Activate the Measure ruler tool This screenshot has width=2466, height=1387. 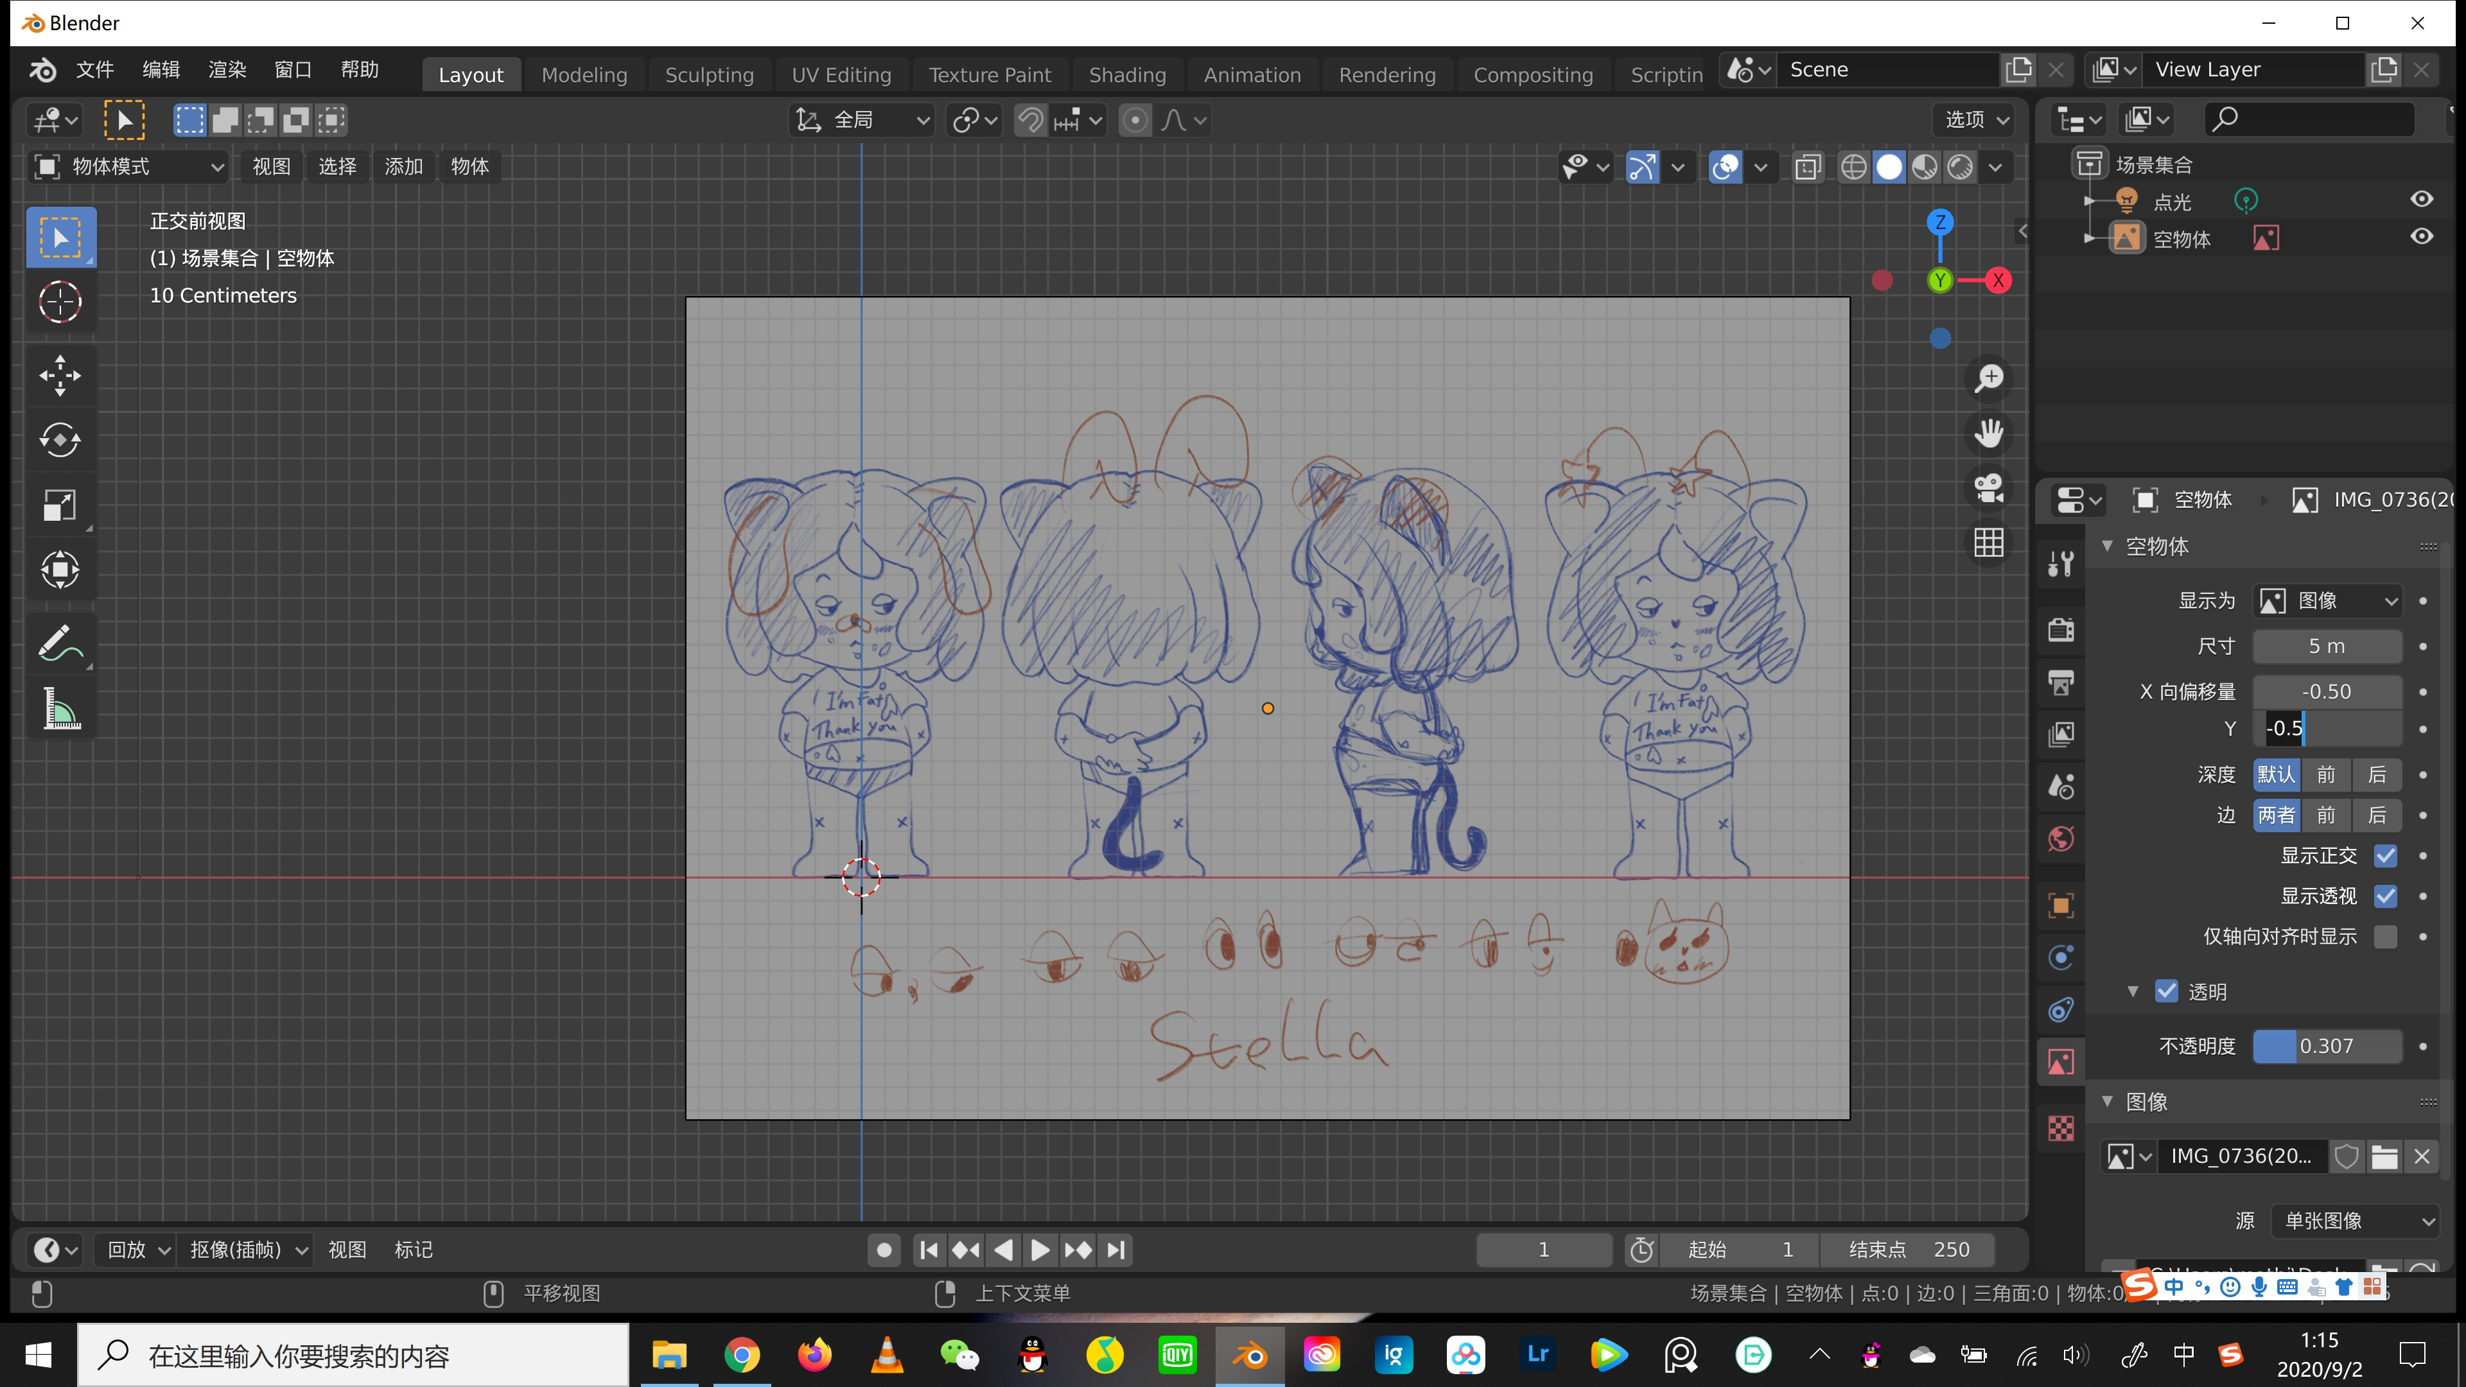pos(59,710)
